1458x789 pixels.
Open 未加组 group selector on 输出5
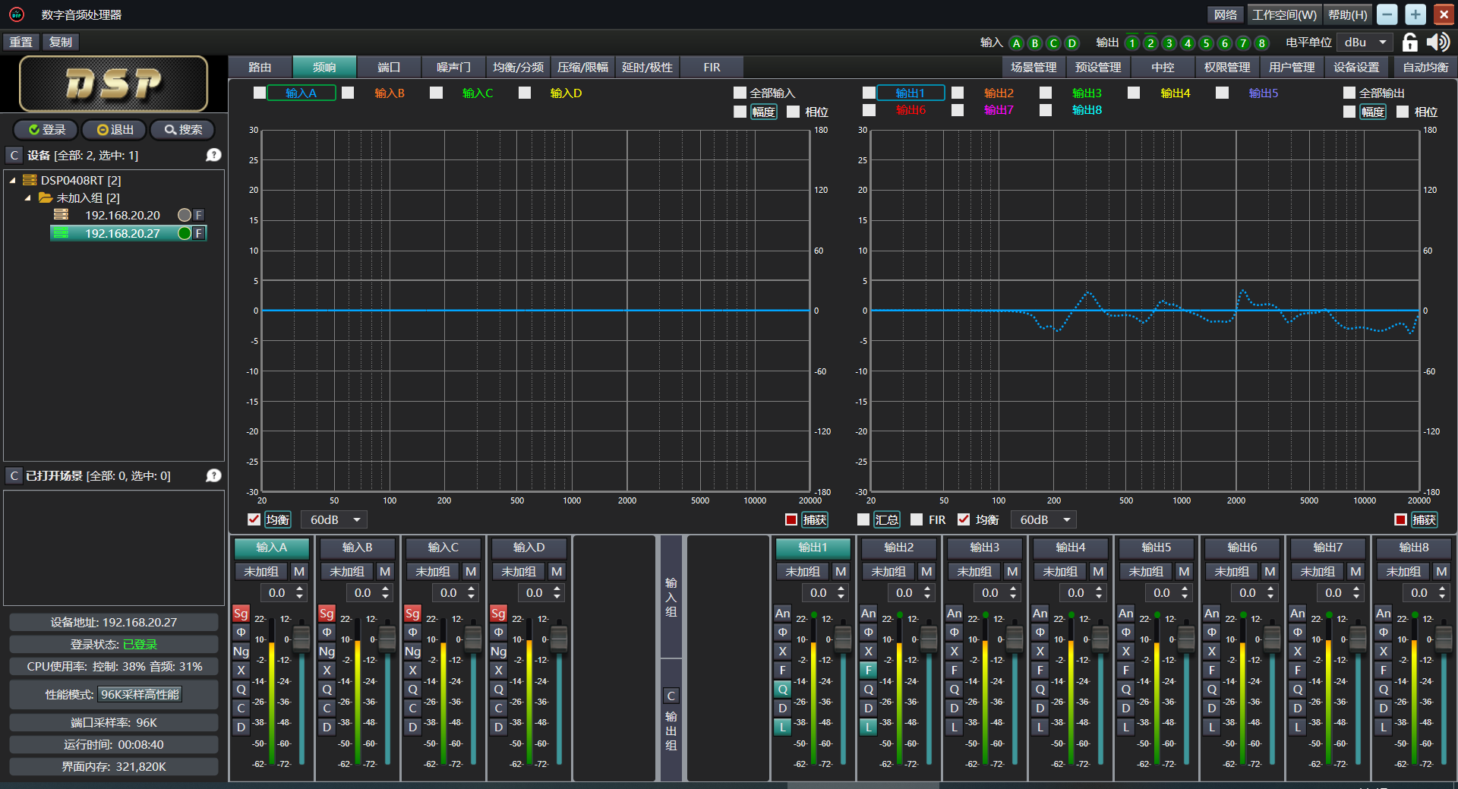coord(1146,572)
